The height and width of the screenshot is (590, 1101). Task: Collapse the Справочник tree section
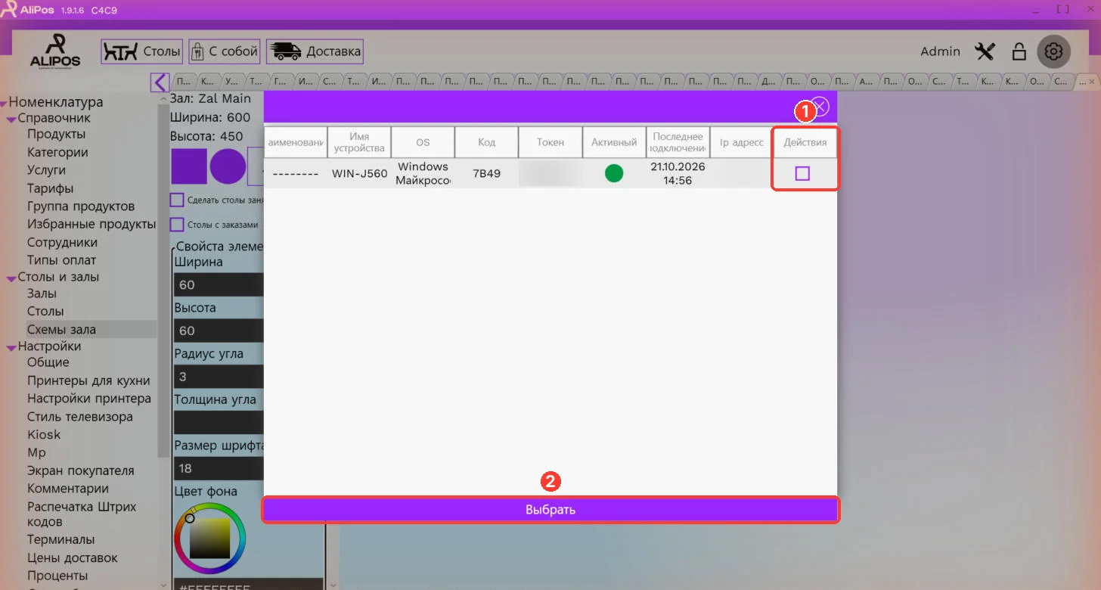(12, 119)
